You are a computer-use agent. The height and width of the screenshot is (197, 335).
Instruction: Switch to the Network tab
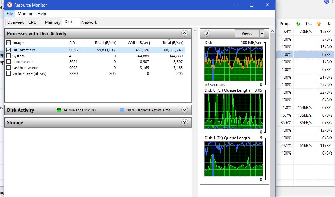[89, 22]
